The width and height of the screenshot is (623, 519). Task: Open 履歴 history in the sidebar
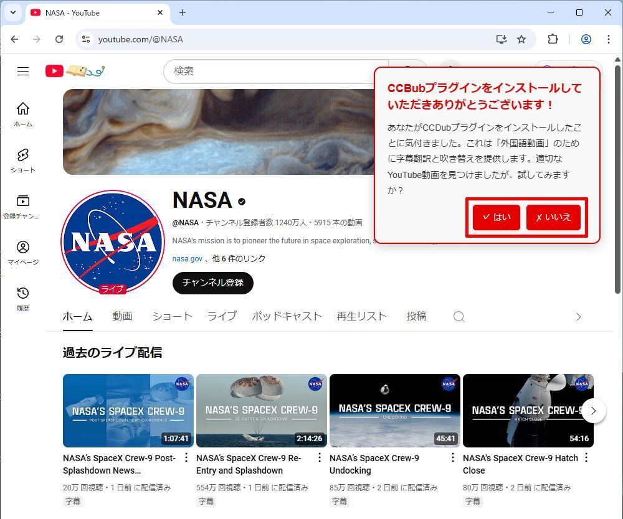(x=23, y=299)
